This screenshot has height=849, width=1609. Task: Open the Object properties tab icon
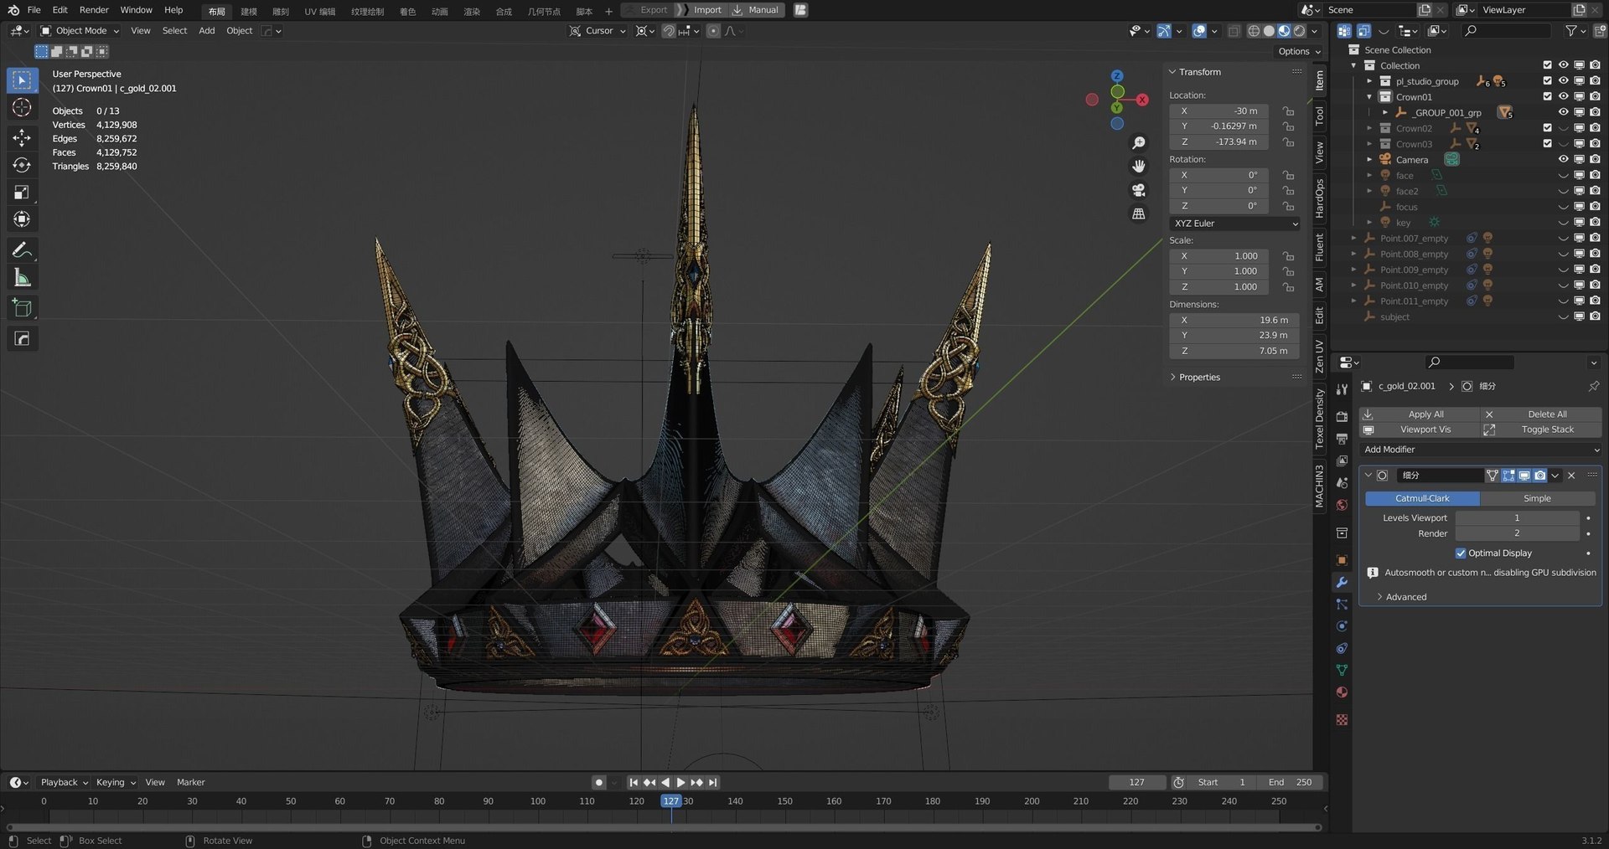coord(1342,560)
